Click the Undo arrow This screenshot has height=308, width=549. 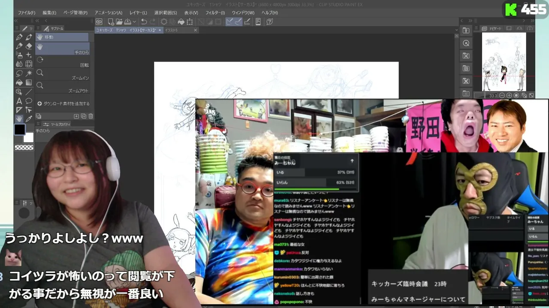(x=144, y=22)
